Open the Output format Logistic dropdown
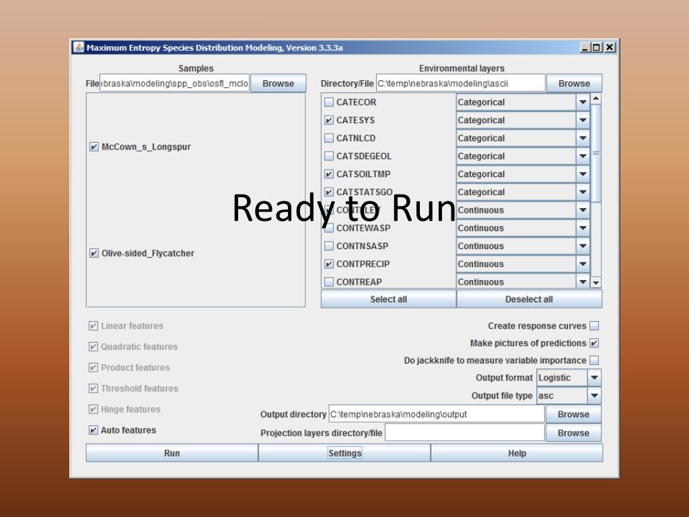The image size is (689, 517). point(594,378)
